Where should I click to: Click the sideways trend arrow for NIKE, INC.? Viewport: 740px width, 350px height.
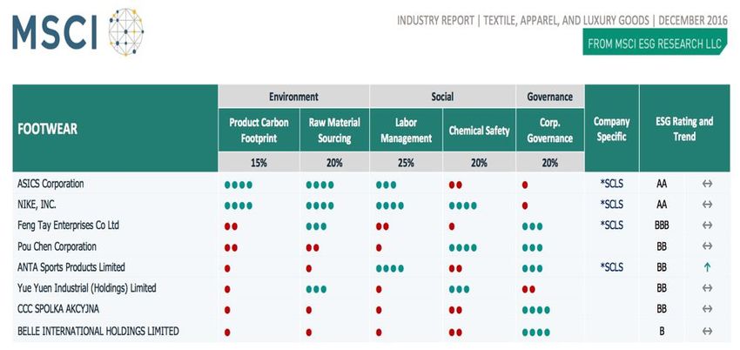point(707,205)
